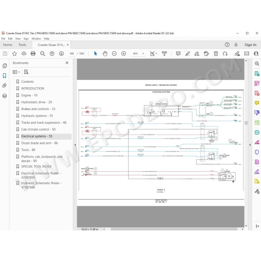Click the scrolling mode keyboard icon

(x=164, y=54)
